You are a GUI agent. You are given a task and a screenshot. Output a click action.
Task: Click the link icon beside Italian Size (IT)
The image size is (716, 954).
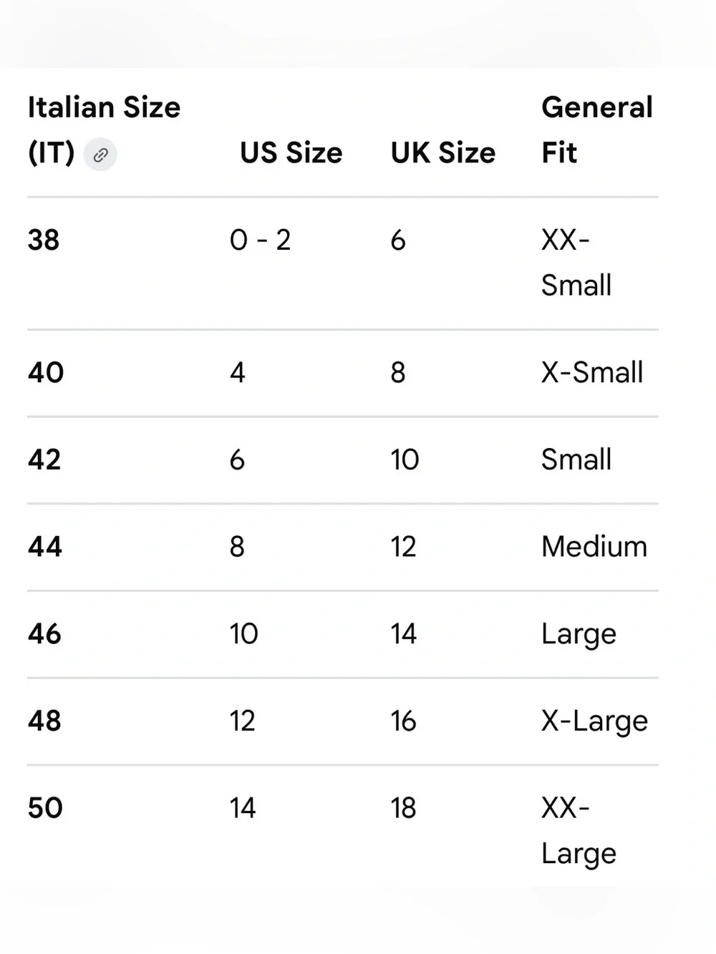coord(100,155)
